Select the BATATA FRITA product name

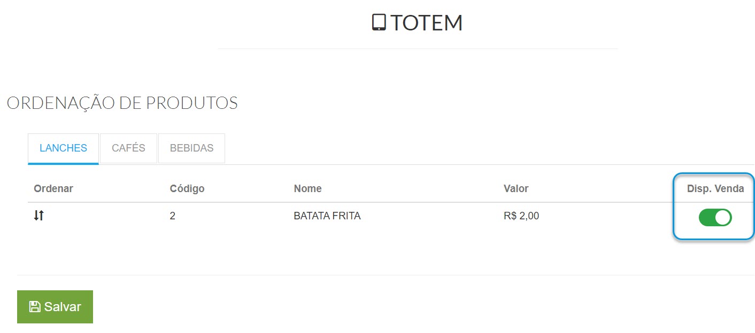point(327,216)
